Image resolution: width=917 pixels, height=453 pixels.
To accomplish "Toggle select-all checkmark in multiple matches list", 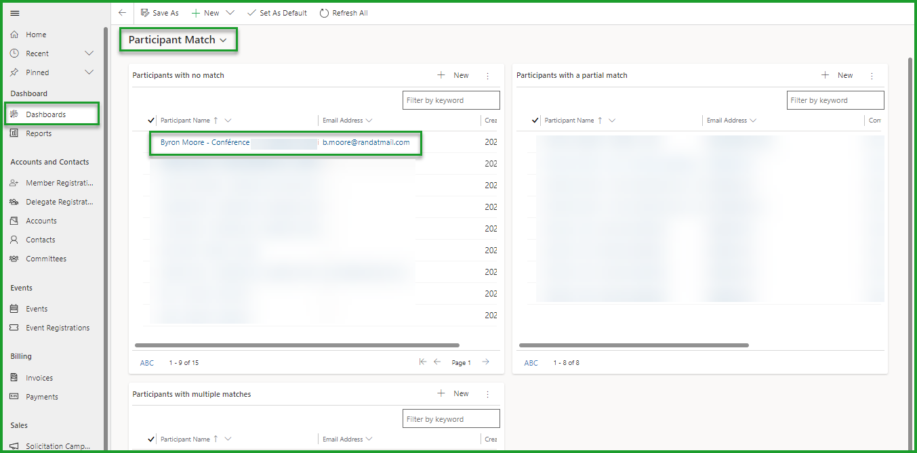I will click(x=150, y=439).
